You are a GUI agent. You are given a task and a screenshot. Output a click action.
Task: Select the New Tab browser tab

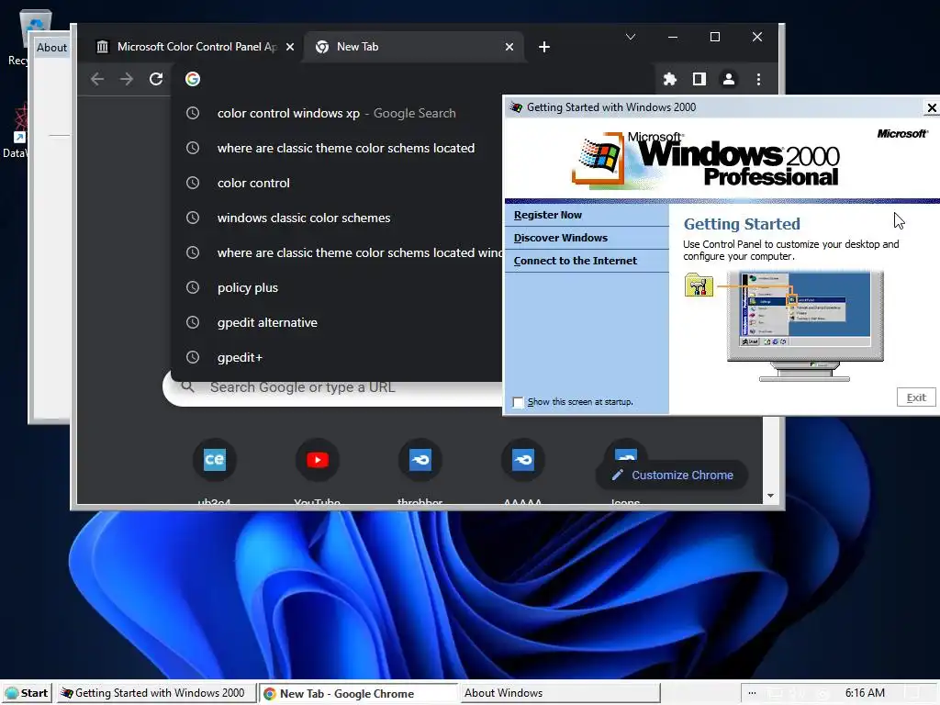point(414,47)
